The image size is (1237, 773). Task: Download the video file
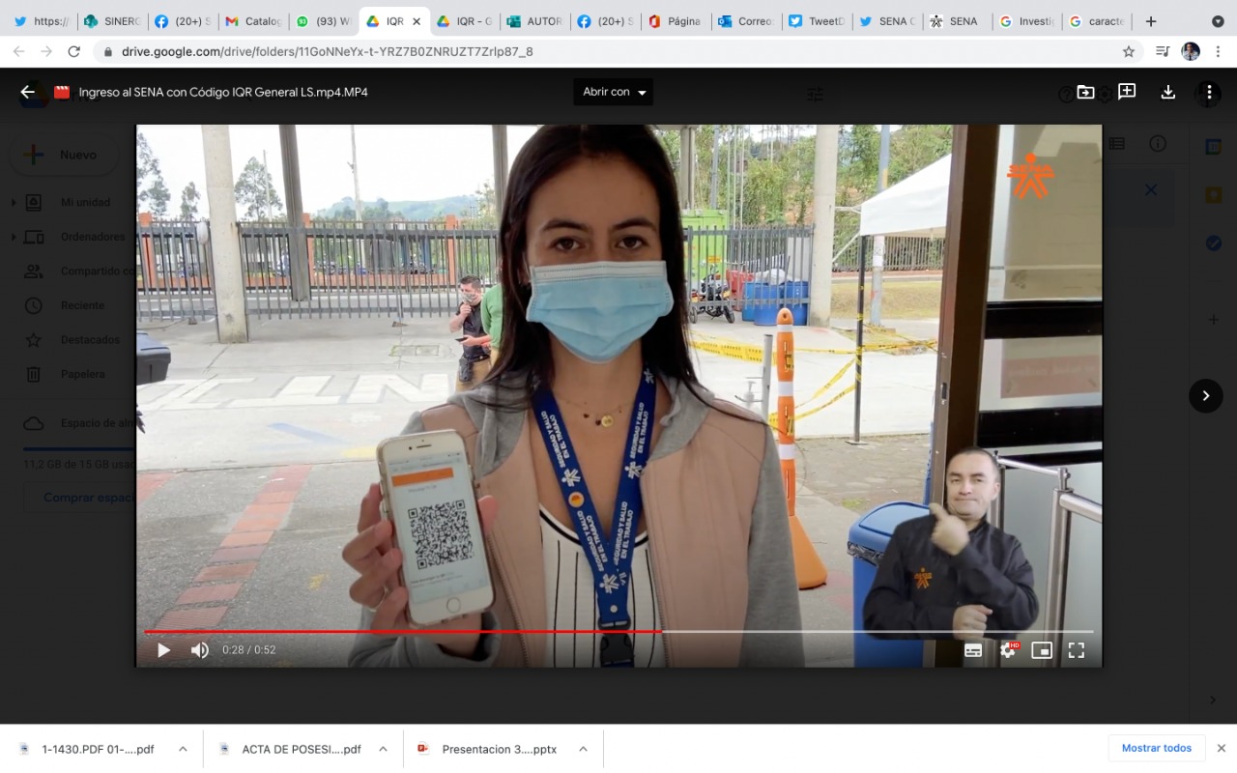[x=1167, y=92]
